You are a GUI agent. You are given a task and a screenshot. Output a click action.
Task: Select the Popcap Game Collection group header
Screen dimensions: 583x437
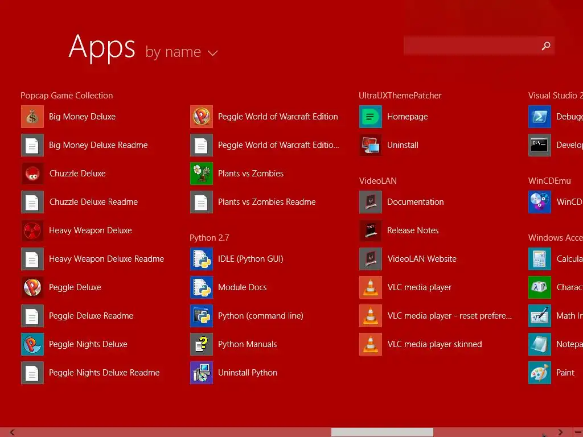click(67, 96)
